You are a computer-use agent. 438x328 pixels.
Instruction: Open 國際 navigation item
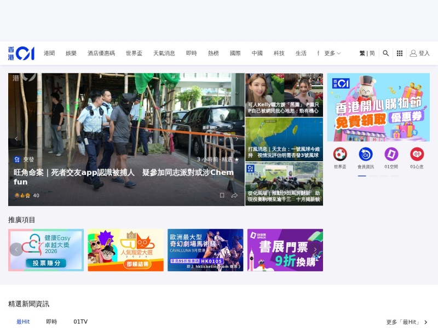tap(235, 53)
